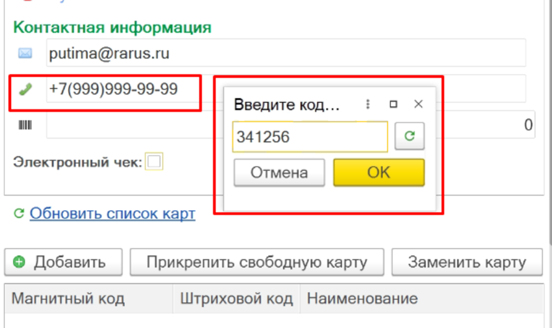
Task: Confirm the code with OK button
Action: coord(379,172)
